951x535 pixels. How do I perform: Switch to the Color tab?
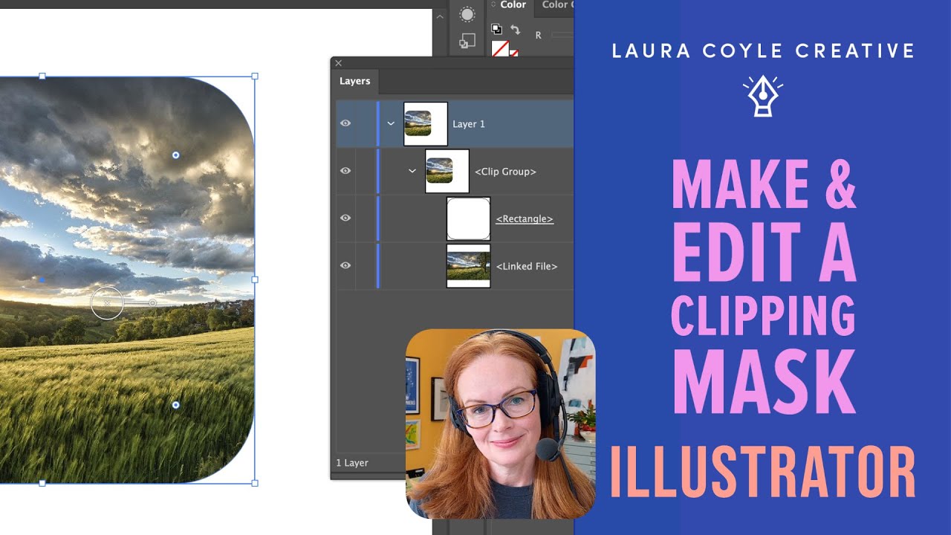(x=513, y=4)
